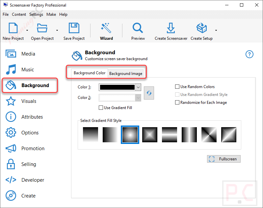This screenshot has width=263, height=208.
Task: Click the Create Setup box icon
Action: tap(201, 28)
